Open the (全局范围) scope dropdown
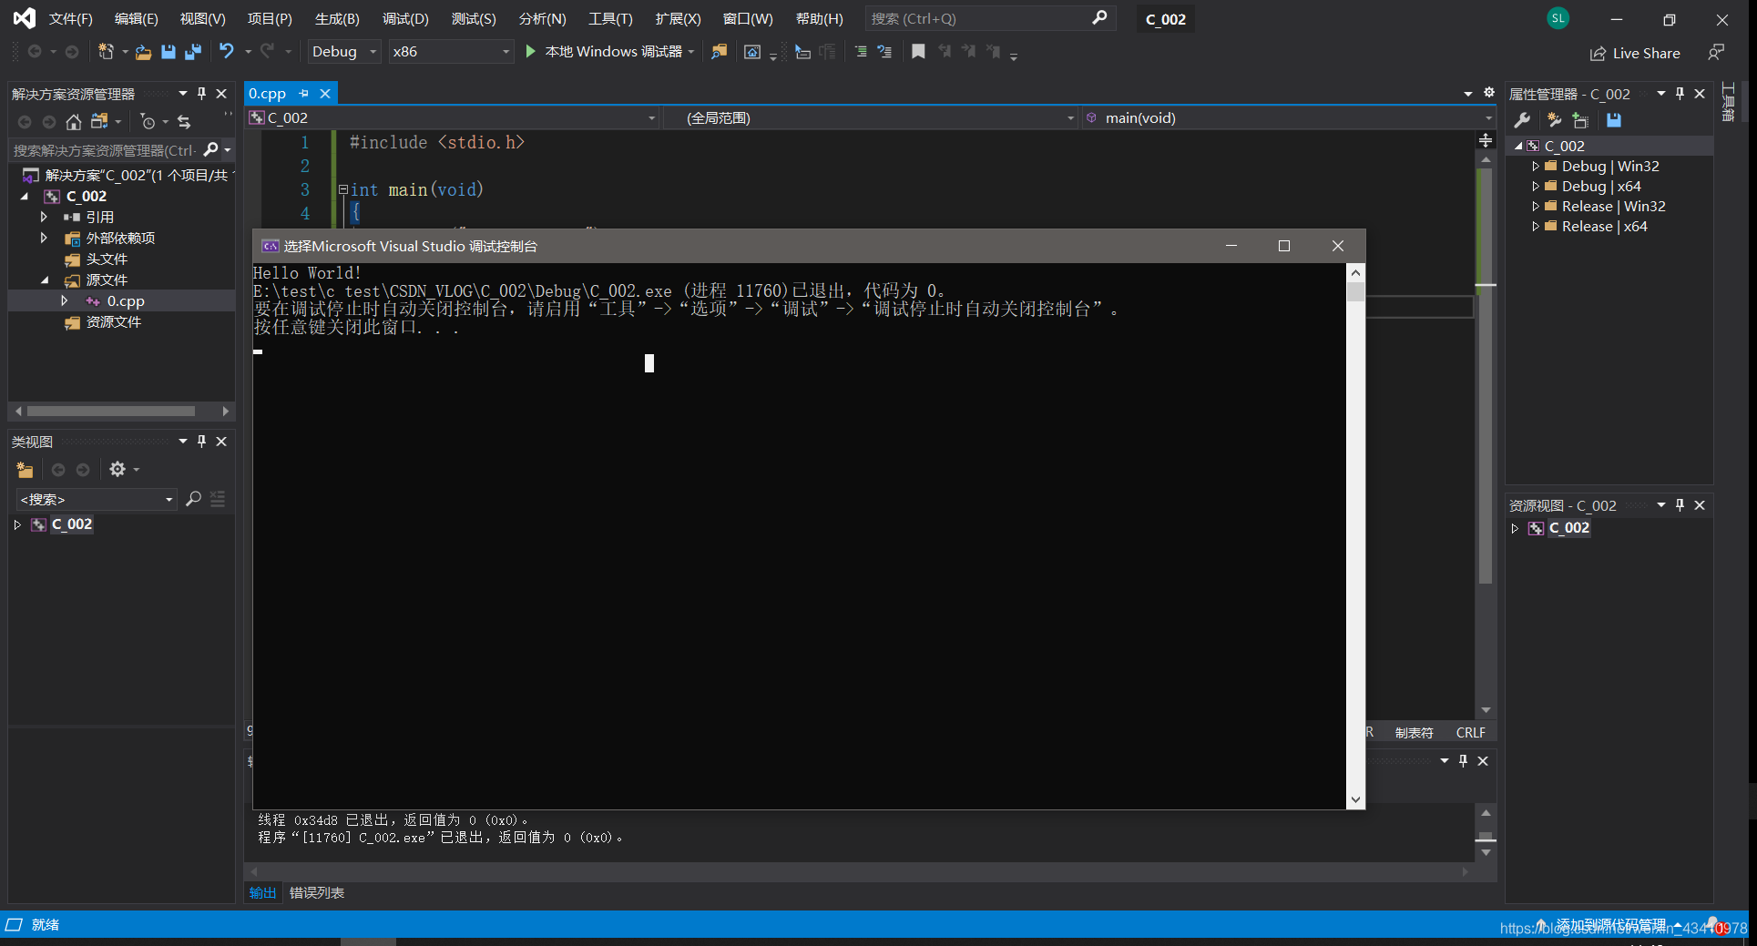The height and width of the screenshot is (946, 1757). point(870,118)
